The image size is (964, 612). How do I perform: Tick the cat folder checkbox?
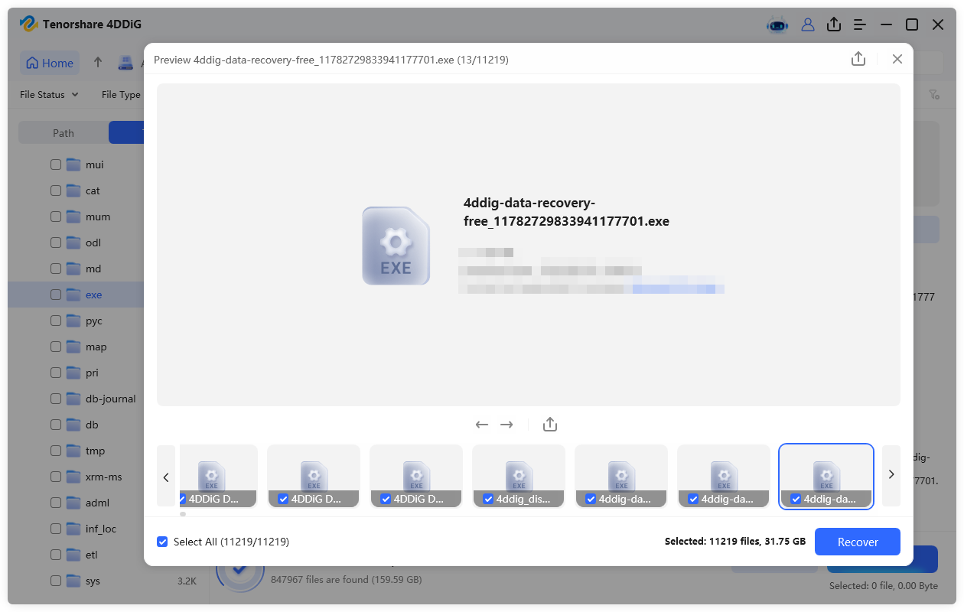(x=56, y=190)
